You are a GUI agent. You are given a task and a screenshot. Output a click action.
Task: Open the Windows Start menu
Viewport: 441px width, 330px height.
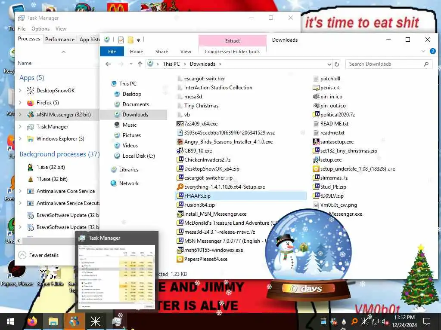coord(10,321)
